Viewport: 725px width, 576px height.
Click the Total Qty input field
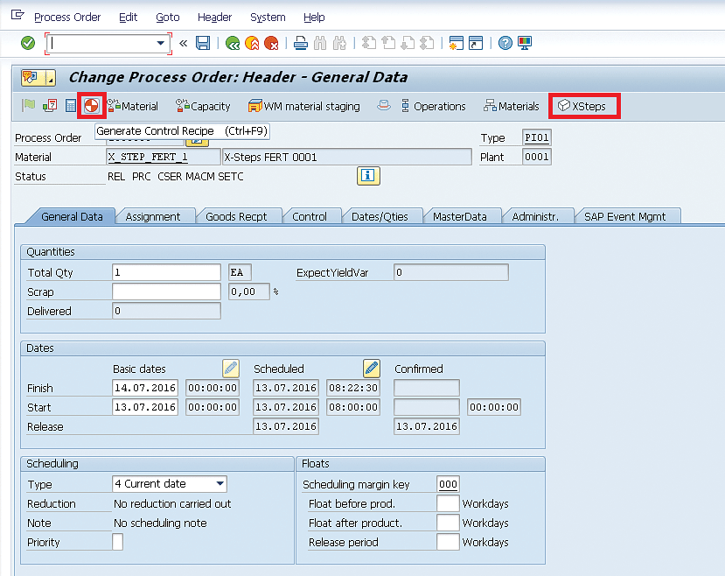(x=166, y=272)
